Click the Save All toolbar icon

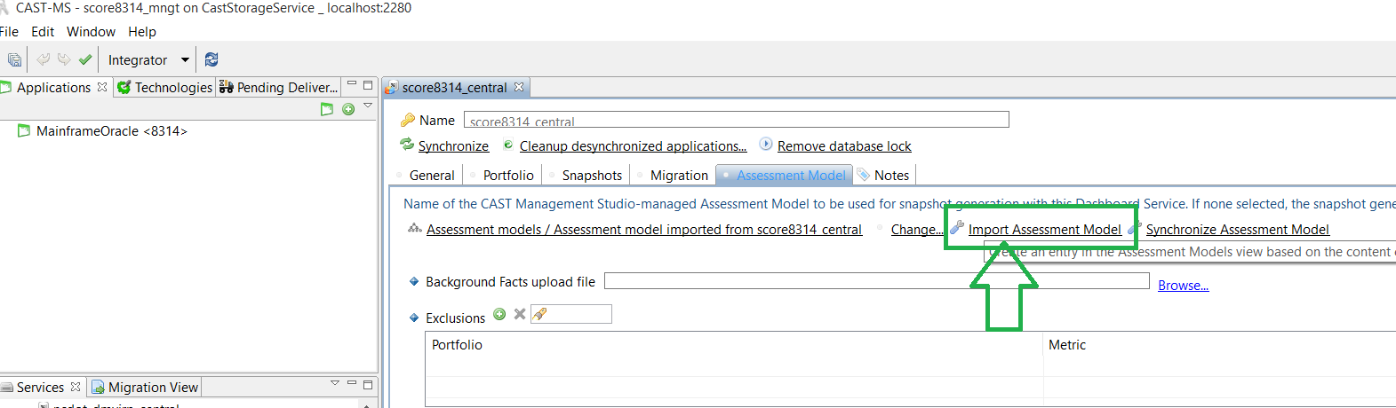[14, 59]
